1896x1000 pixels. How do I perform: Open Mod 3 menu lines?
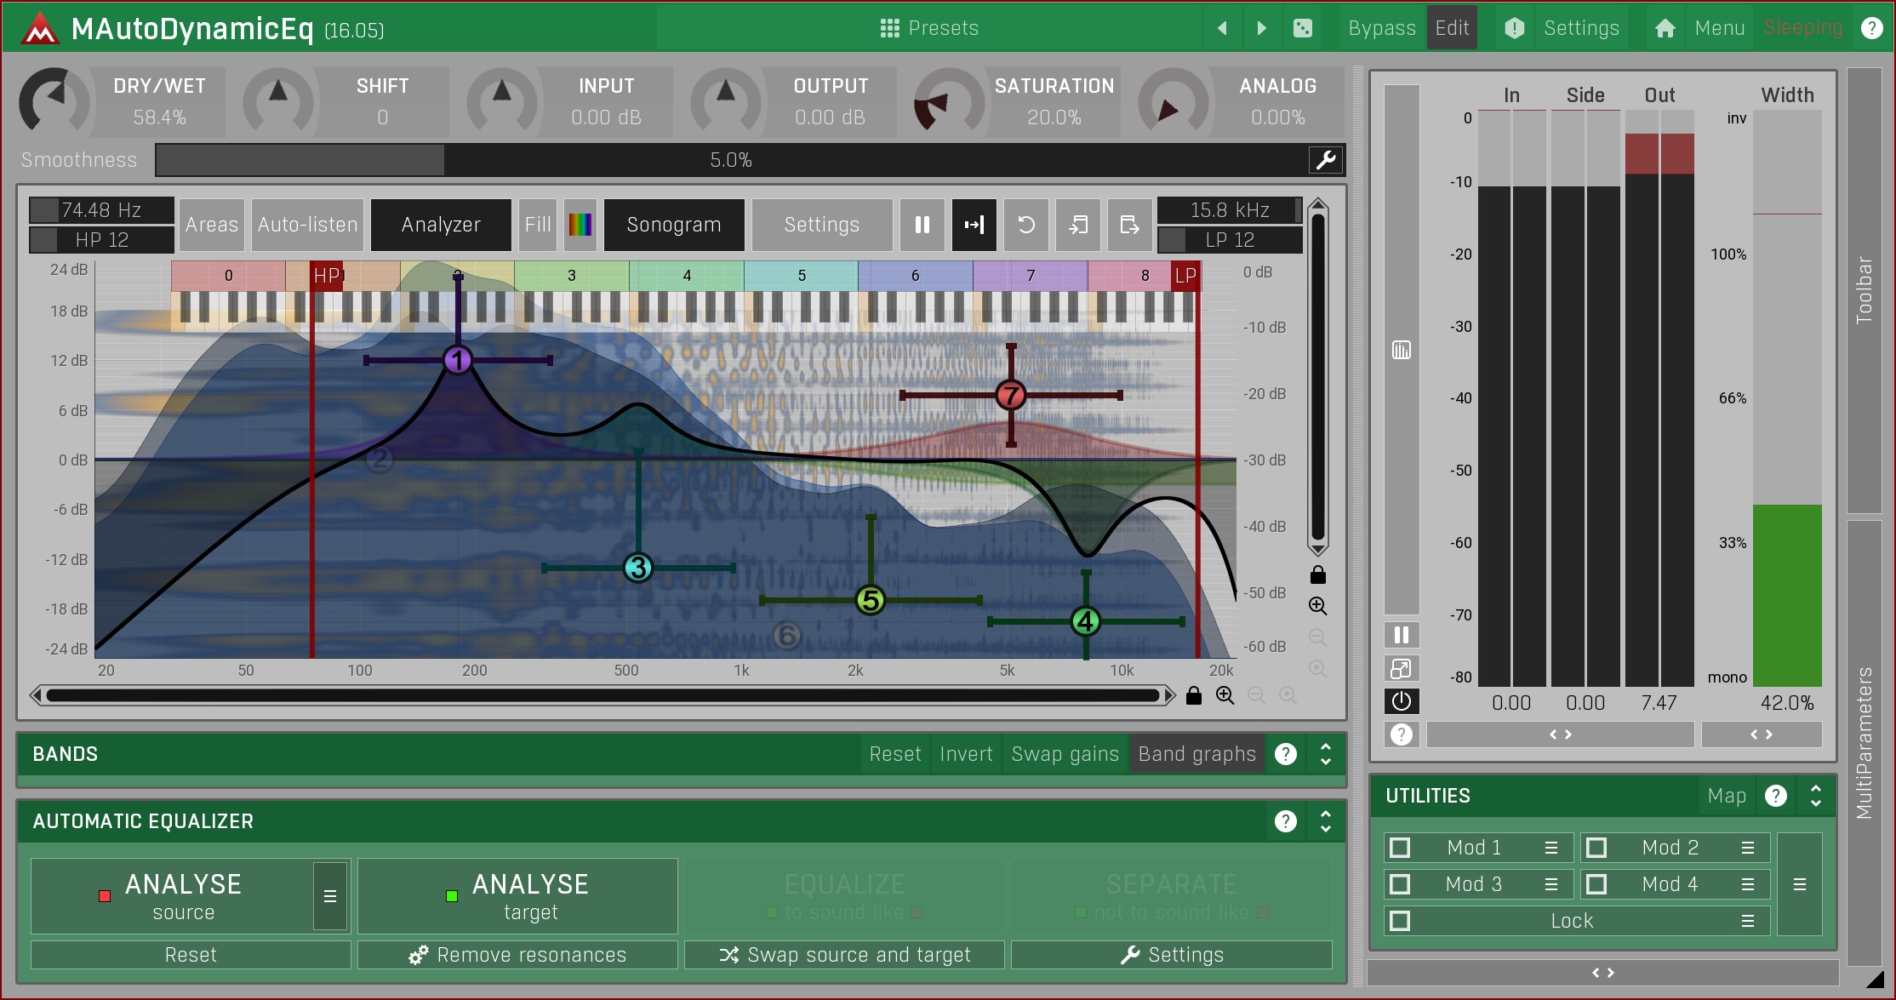tap(1551, 884)
